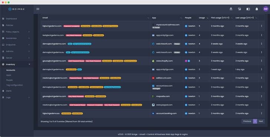Click the people avatars in the Shopify row

187,61
